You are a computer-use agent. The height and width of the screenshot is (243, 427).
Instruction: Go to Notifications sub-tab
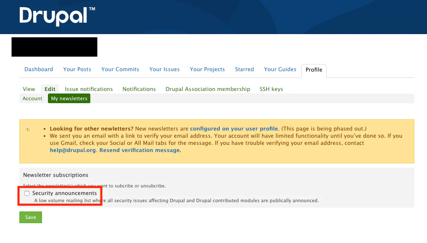tap(139, 89)
